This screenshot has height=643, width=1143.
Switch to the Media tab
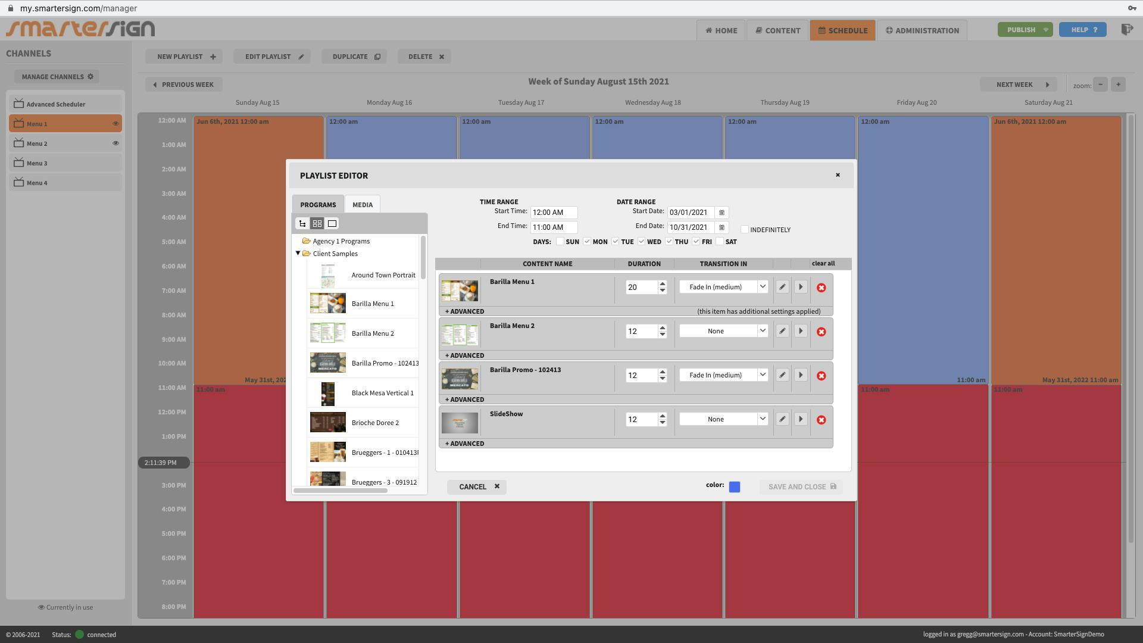pyautogui.click(x=362, y=205)
